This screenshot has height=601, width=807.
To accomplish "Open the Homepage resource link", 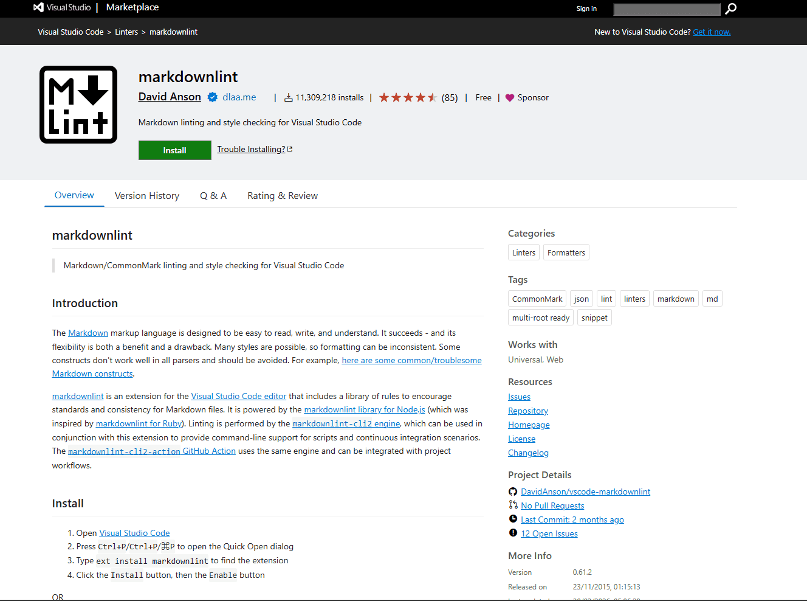I will pyautogui.click(x=529, y=425).
